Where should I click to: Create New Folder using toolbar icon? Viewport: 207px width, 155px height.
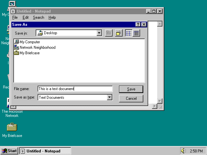click(119, 33)
